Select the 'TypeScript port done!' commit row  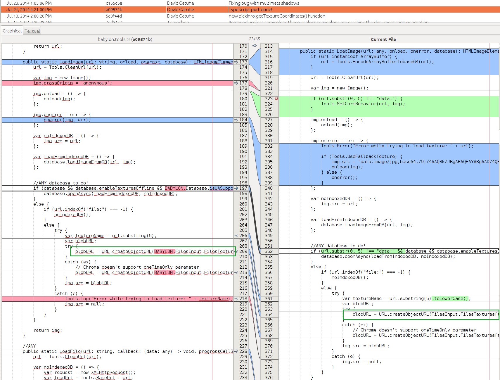point(250,10)
